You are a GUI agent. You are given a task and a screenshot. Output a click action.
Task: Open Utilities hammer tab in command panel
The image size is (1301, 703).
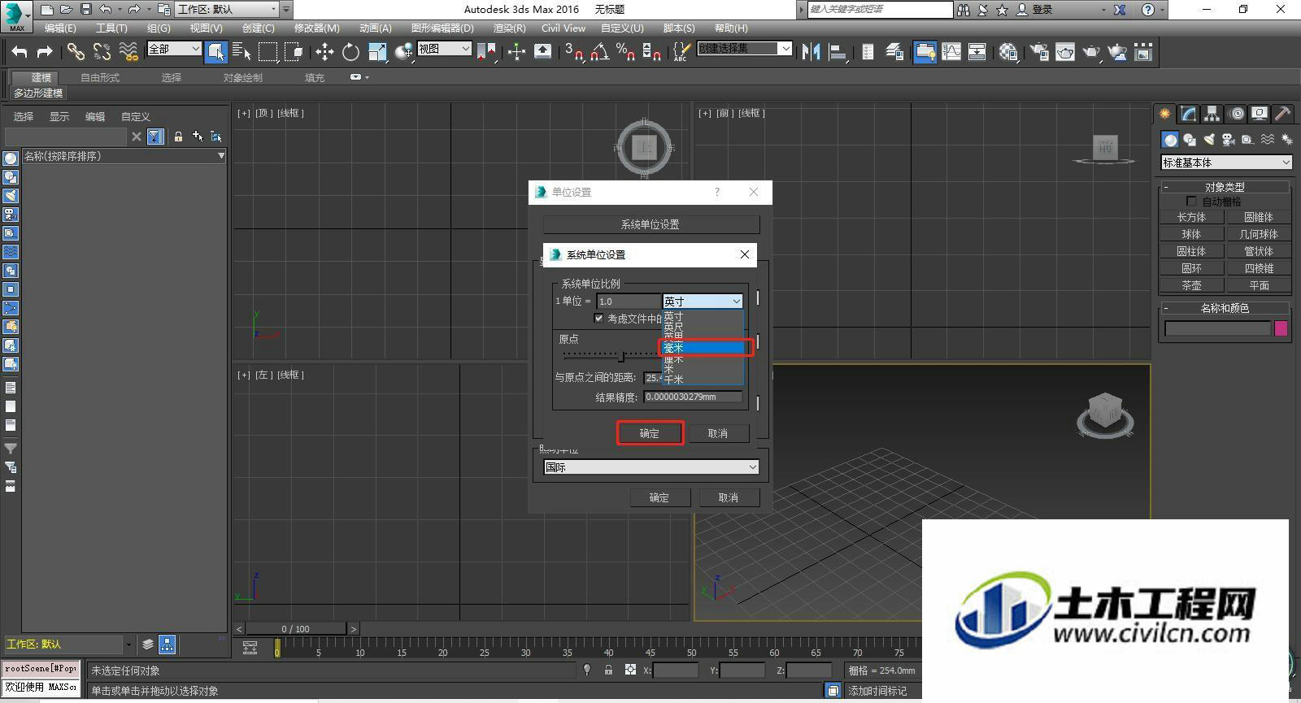point(1283,114)
